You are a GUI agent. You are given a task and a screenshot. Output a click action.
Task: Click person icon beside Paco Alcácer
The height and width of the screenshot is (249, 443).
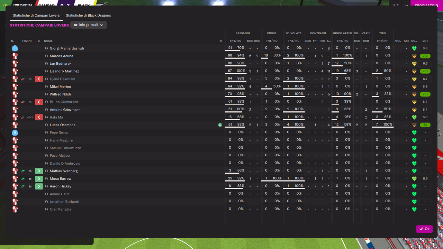click(x=46, y=156)
